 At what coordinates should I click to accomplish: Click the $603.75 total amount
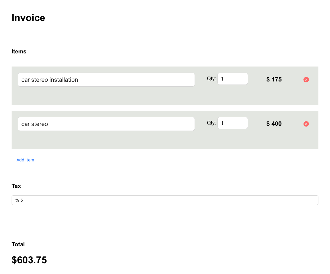[29, 260]
